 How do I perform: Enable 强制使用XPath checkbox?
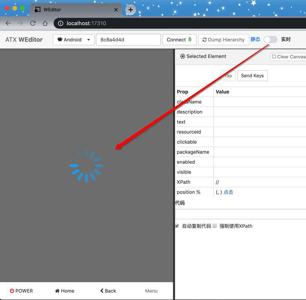click(215, 226)
